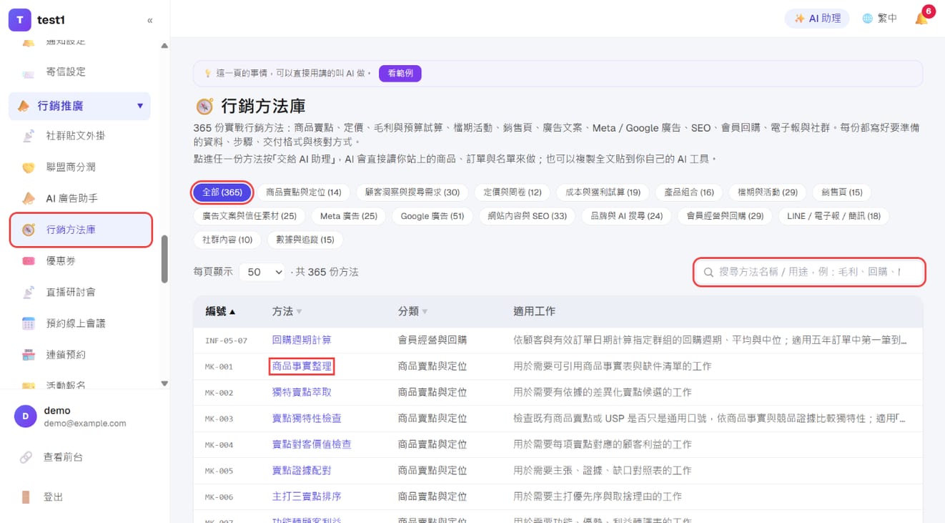Image resolution: width=945 pixels, height=523 pixels.
Task: Click the sidebar scroll up arrow
Action: [164, 46]
